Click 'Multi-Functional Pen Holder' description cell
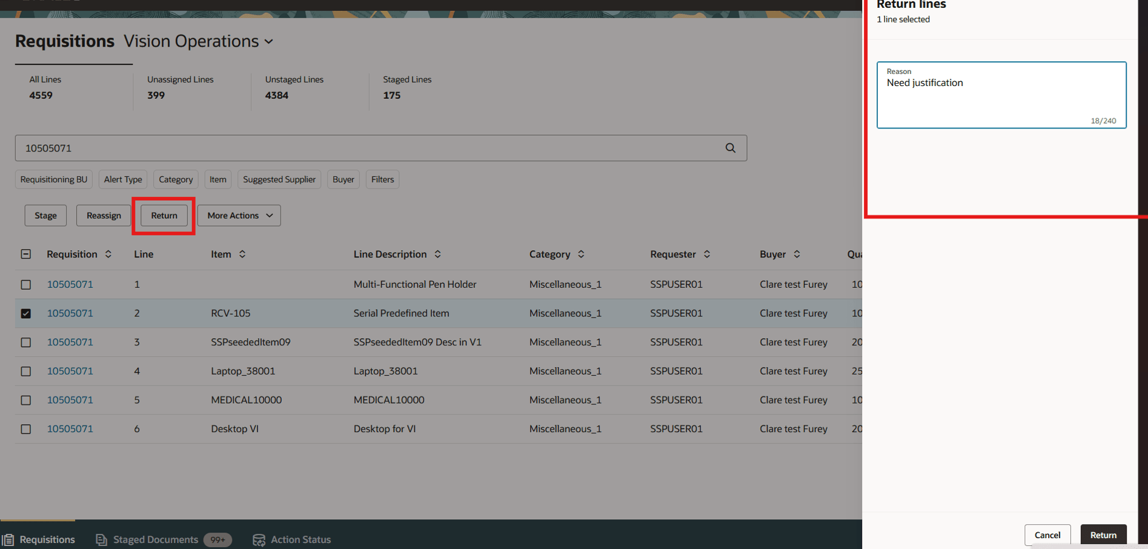Image resolution: width=1148 pixels, height=549 pixels. 415,284
